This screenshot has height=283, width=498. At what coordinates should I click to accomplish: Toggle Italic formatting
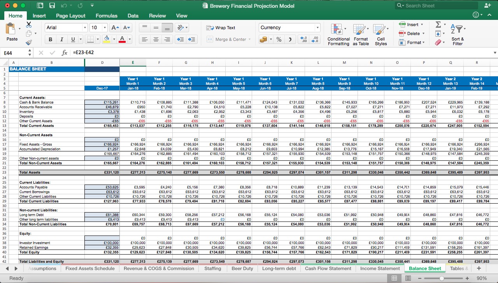click(x=61, y=39)
